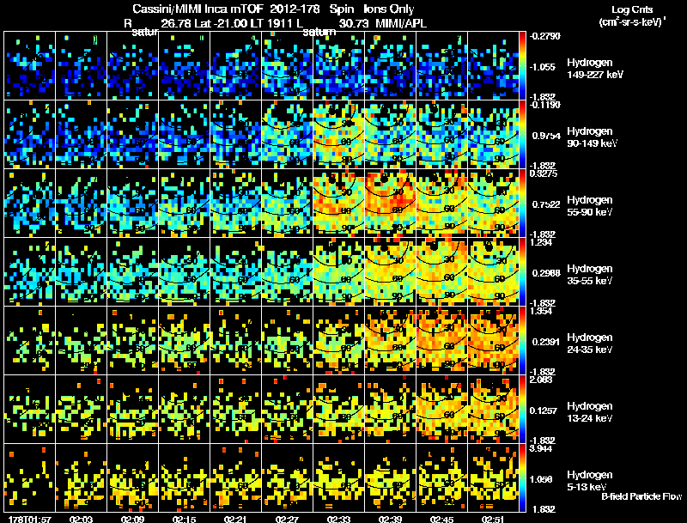Viewport: 687px width, 523px height.
Task: Open the 149-227 keV panel at 02:27
Action: [287, 66]
